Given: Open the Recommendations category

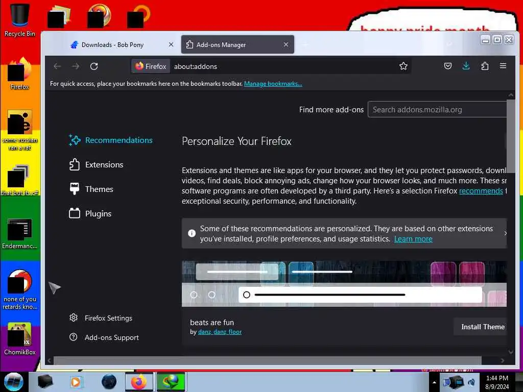Looking at the screenshot, I should pyautogui.click(x=110, y=140).
